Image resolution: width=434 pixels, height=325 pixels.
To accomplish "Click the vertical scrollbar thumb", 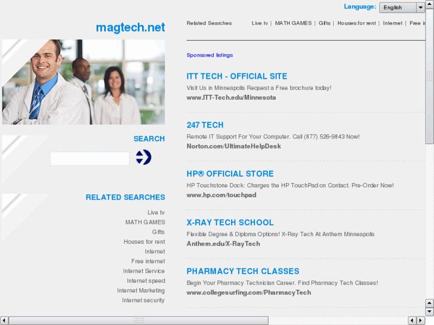I will (x=429, y=76).
